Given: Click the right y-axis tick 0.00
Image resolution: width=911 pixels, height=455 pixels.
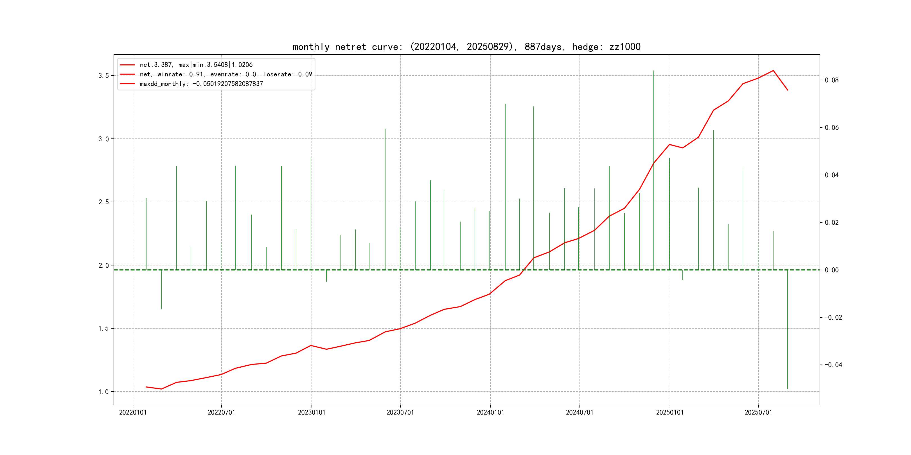Looking at the screenshot, I should pyautogui.click(x=832, y=270).
